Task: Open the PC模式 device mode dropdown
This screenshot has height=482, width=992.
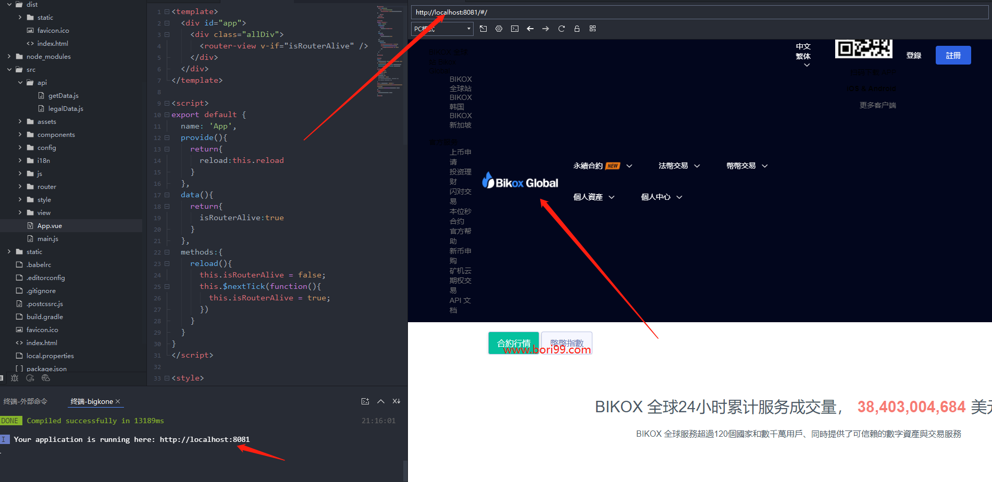Action: point(442,29)
